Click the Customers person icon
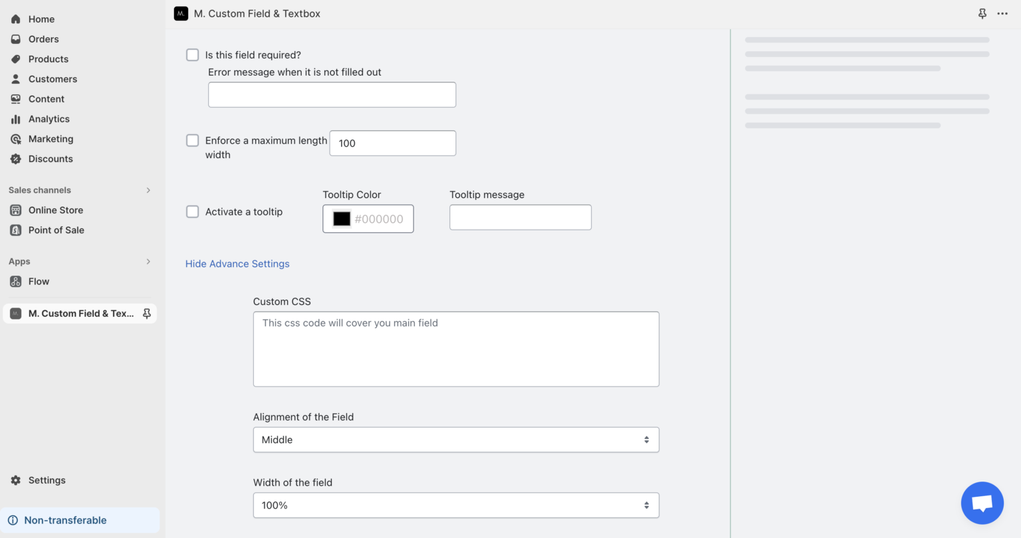This screenshot has height=538, width=1021. [16, 79]
